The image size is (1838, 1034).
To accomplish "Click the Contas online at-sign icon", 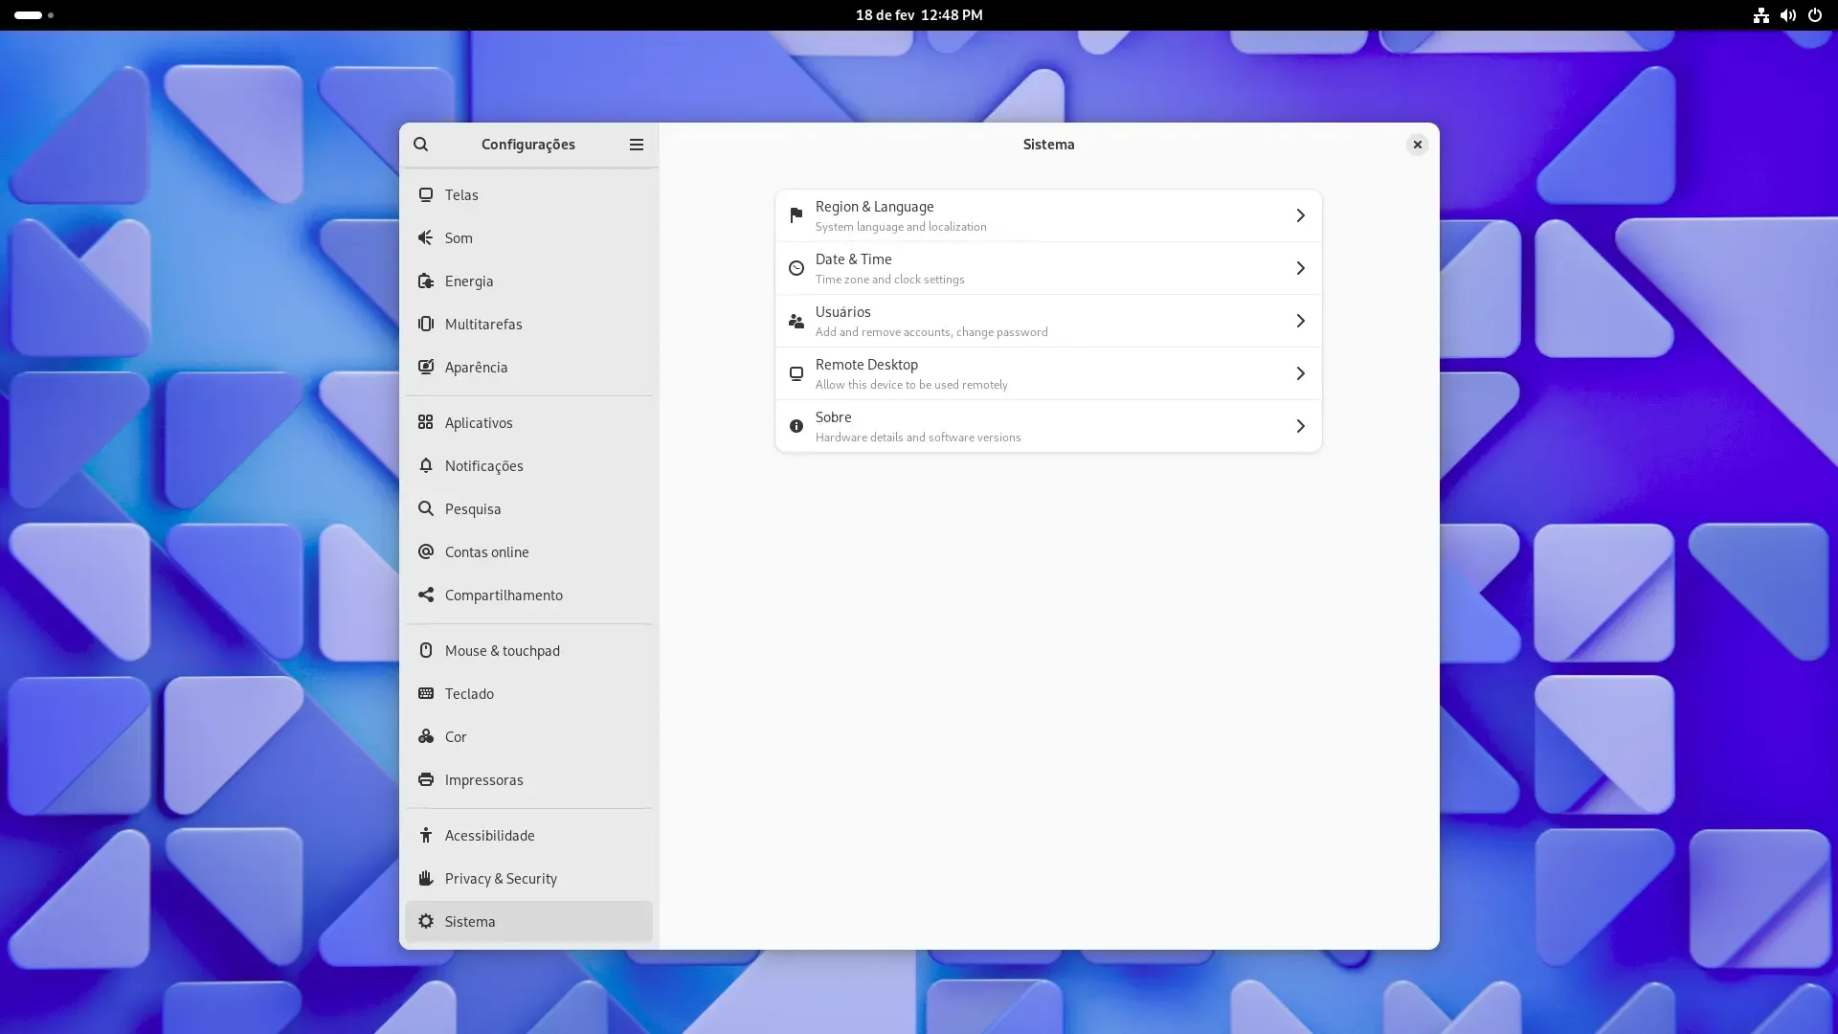I will [x=426, y=552].
